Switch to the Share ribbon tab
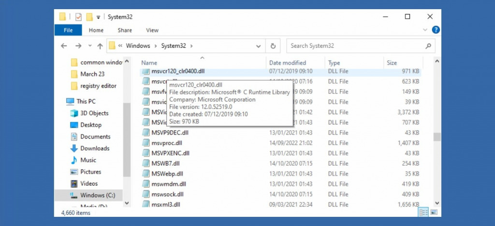 pyautogui.click(x=125, y=30)
